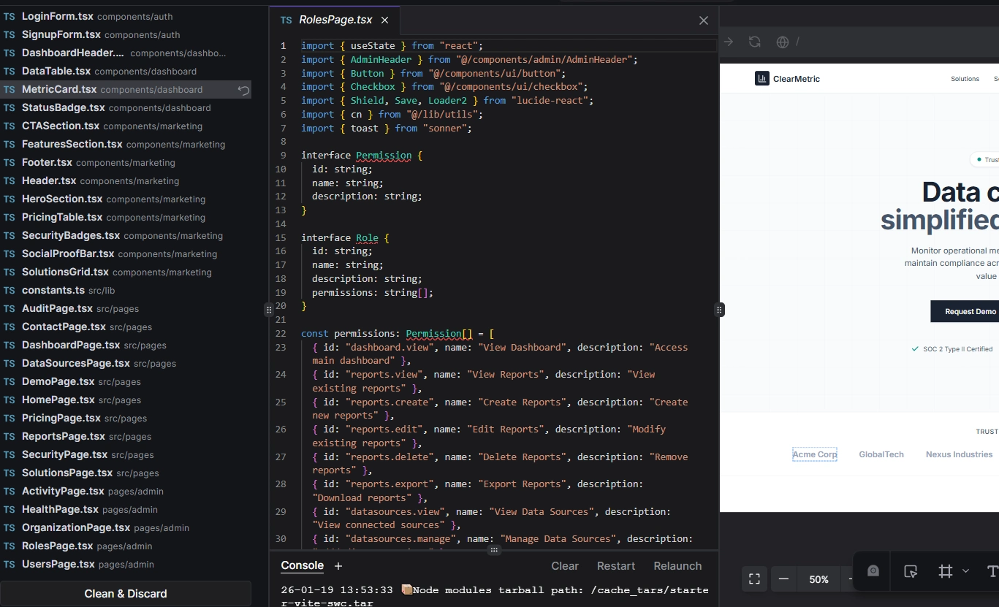The height and width of the screenshot is (607, 999).
Task: Click the Restart button in console
Action: coord(615,566)
